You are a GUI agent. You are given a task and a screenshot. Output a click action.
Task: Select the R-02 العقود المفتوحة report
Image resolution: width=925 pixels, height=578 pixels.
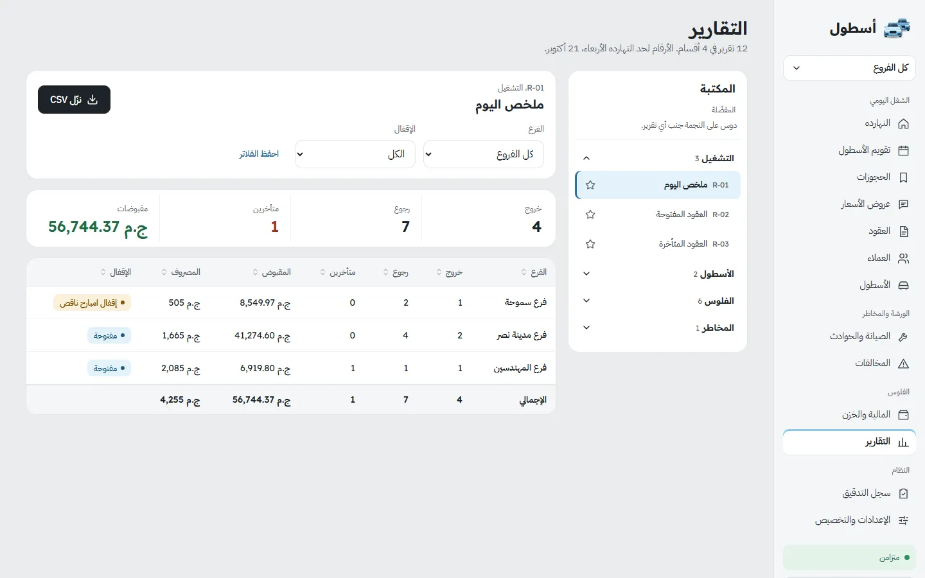[x=658, y=215]
